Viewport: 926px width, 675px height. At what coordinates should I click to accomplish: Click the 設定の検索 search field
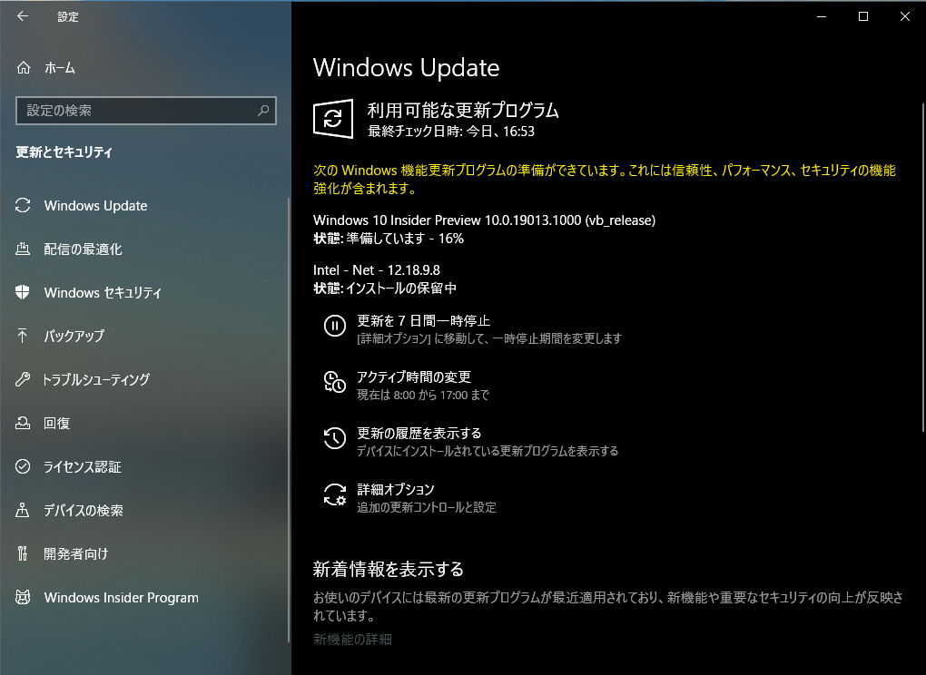pos(136,110)
